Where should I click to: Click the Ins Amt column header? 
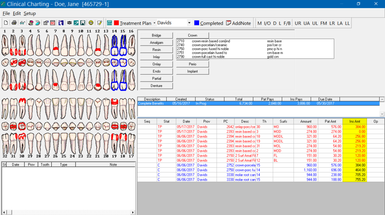click(355, 121)
